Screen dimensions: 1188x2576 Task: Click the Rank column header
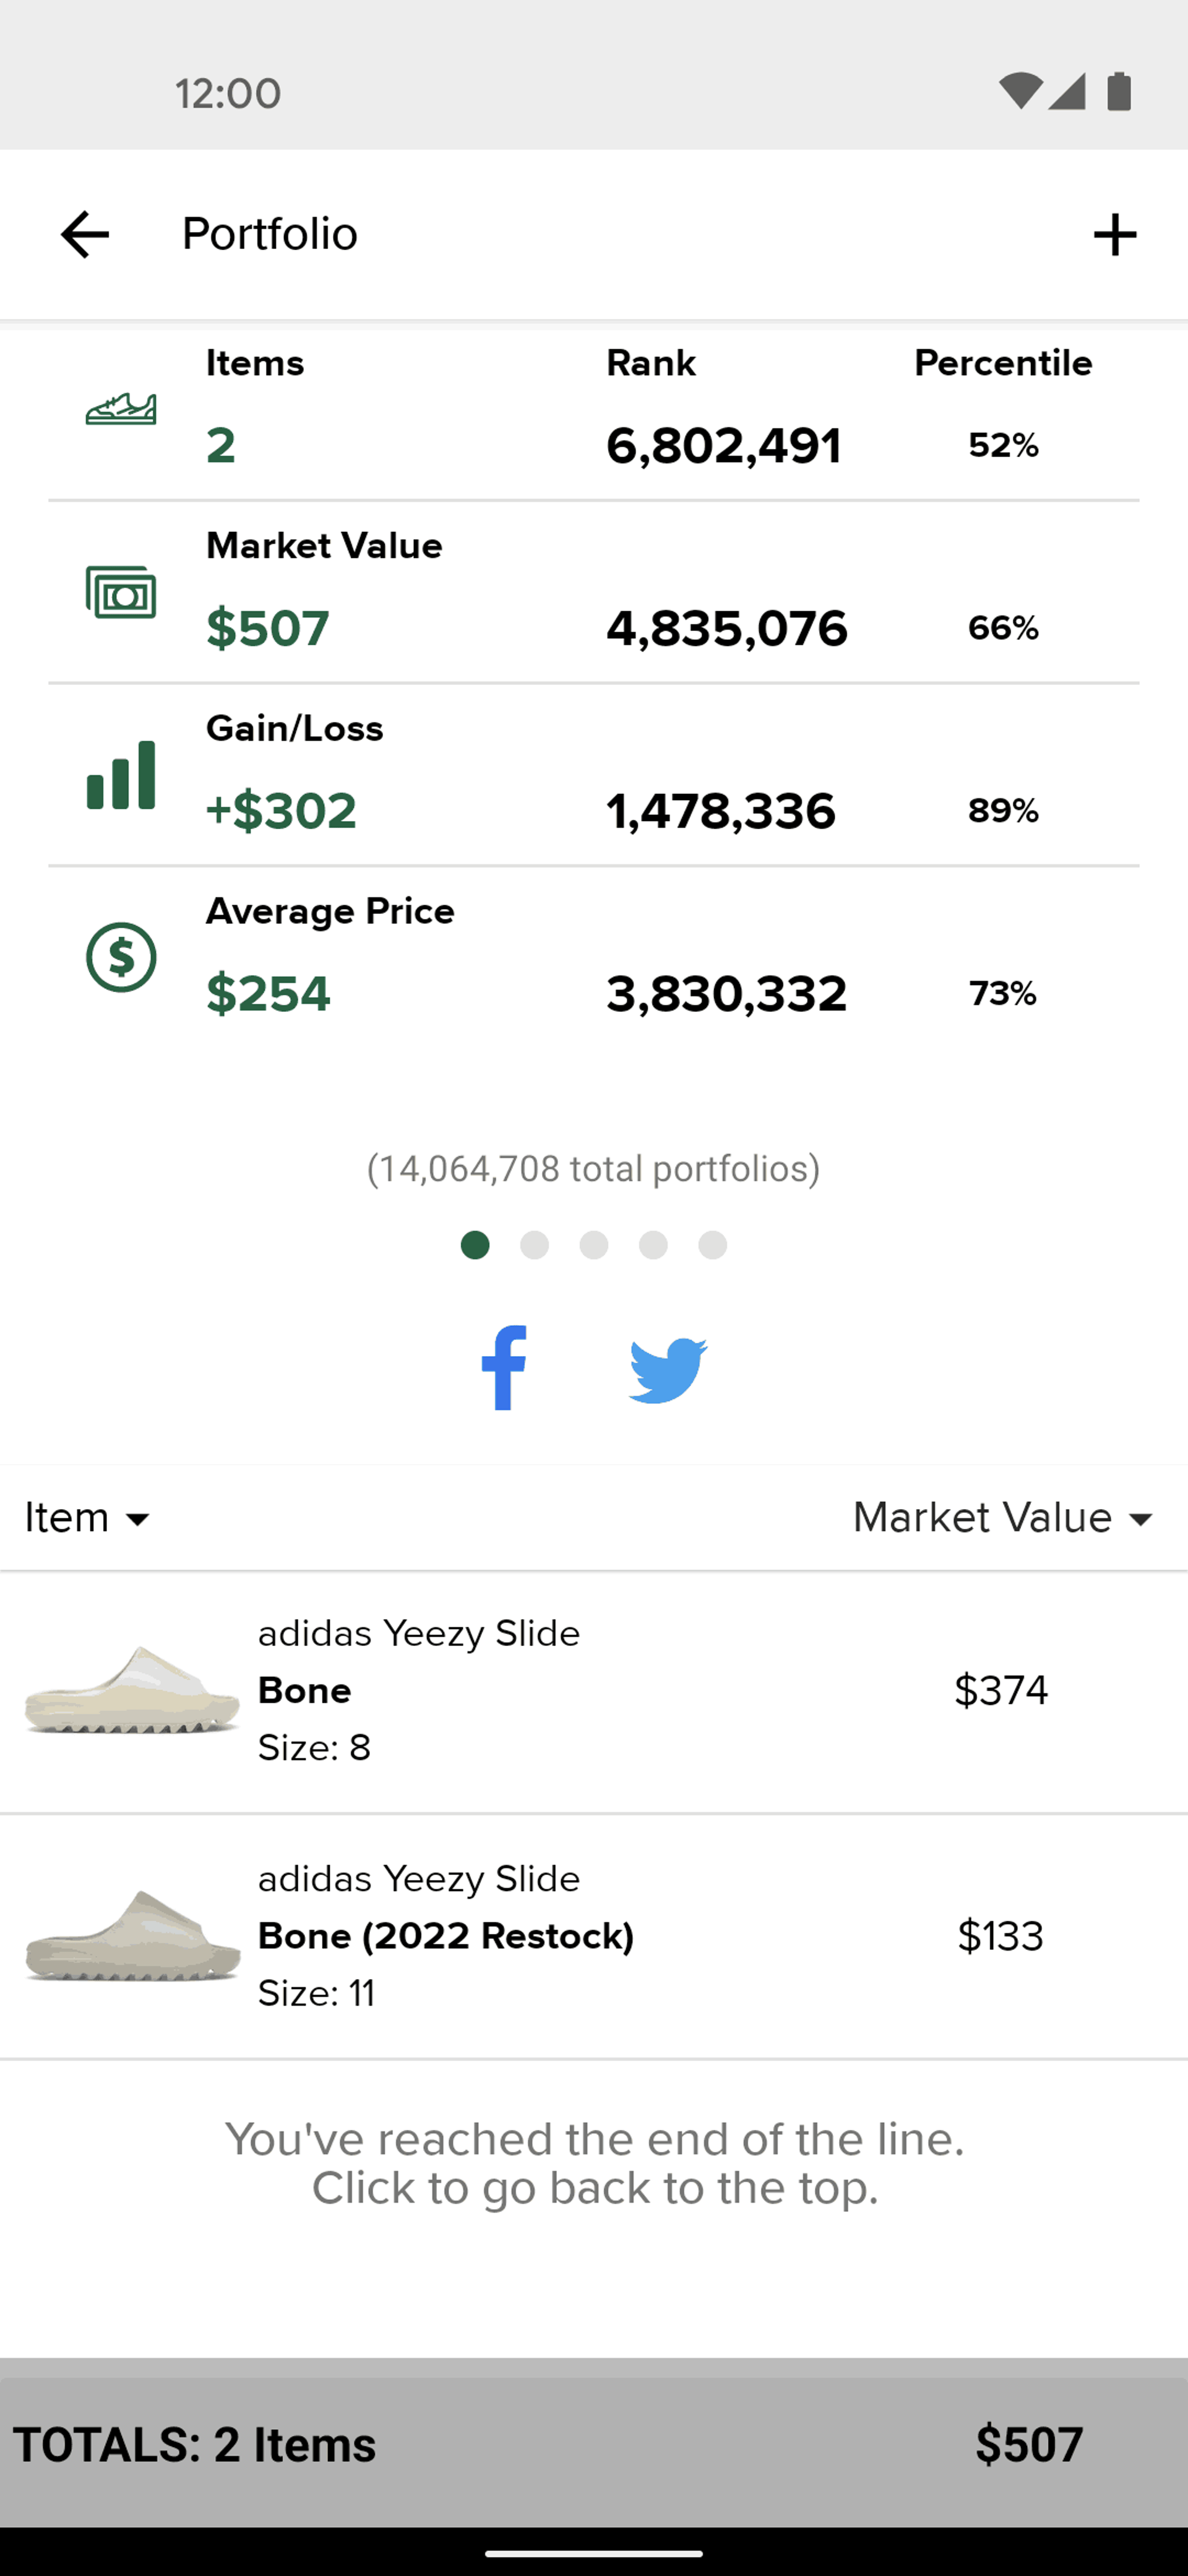652,363
